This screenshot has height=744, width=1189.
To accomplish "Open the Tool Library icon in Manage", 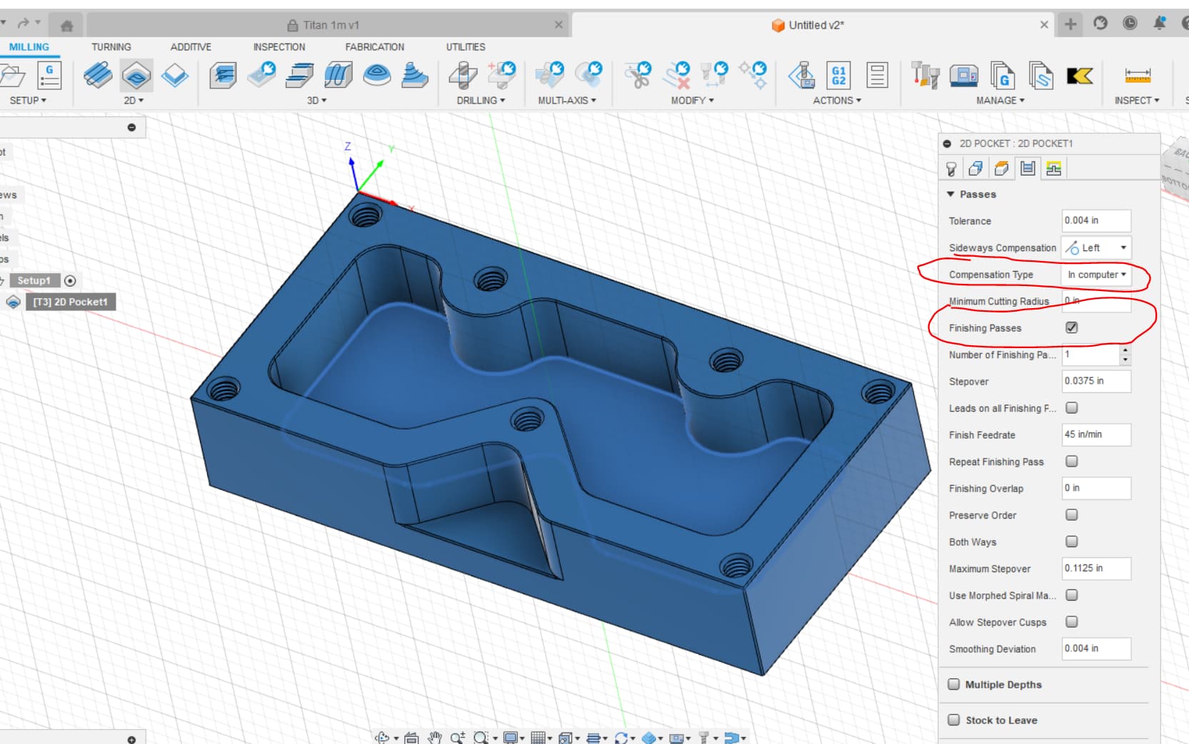I will (925, 76).
